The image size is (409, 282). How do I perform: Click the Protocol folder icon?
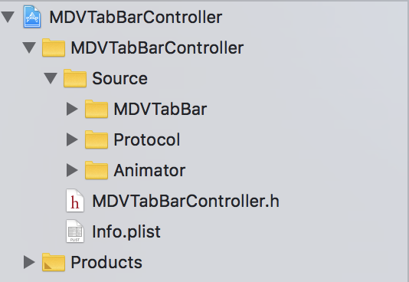(97, 139)
